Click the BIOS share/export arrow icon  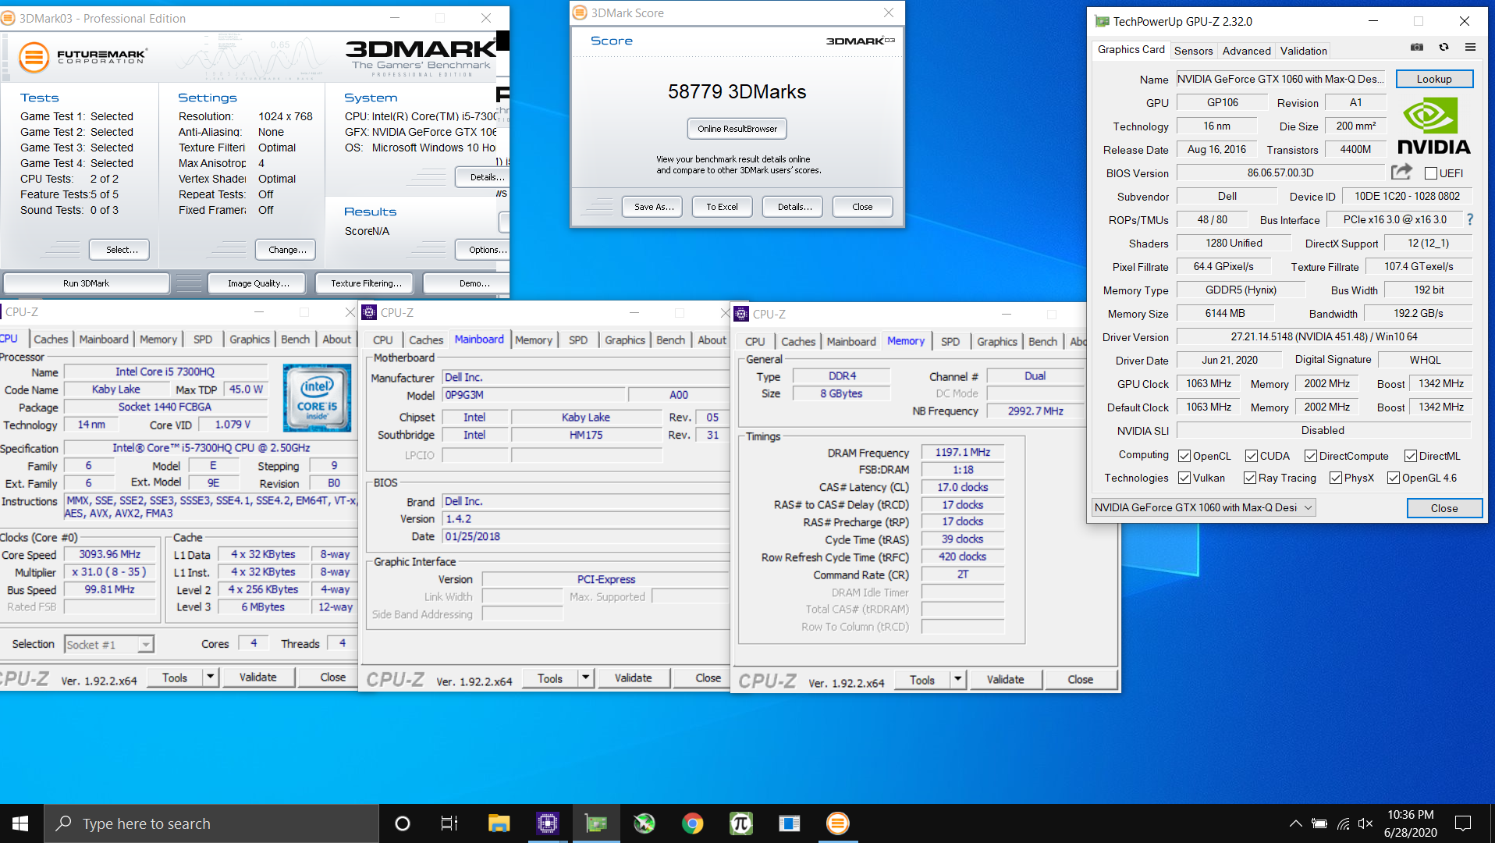pyautogui.click(x=1401, y=172)
